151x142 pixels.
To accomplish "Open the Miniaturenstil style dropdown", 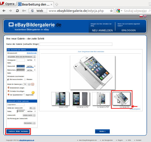I will pos(22,57).
